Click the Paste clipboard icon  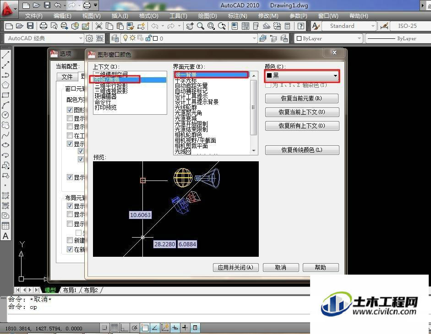click(x=120, y=26)
